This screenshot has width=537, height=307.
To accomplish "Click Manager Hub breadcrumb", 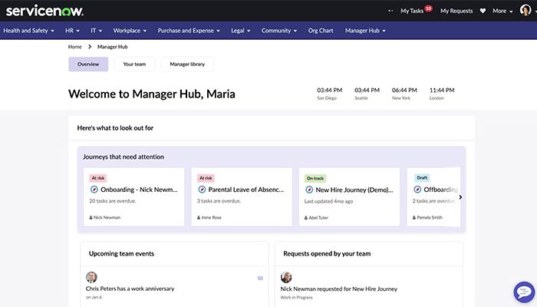I will pos(112,47).
